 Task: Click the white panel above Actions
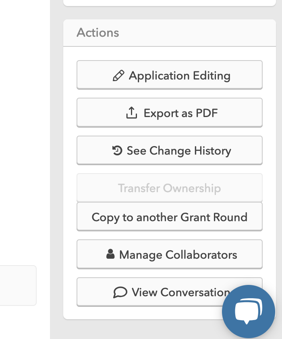coord(170,2)
